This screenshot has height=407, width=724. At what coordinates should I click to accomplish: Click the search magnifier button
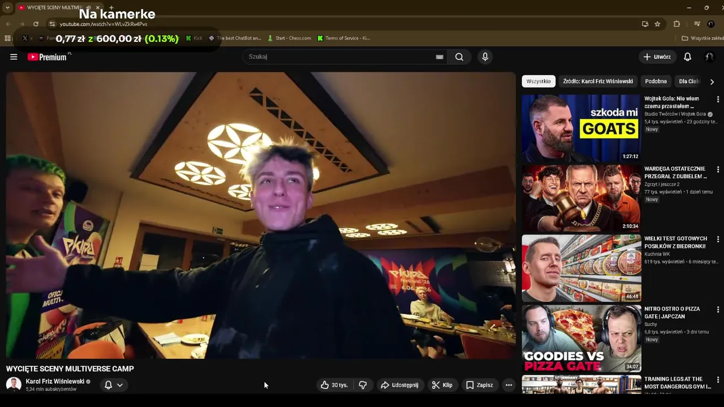(459, 57)
